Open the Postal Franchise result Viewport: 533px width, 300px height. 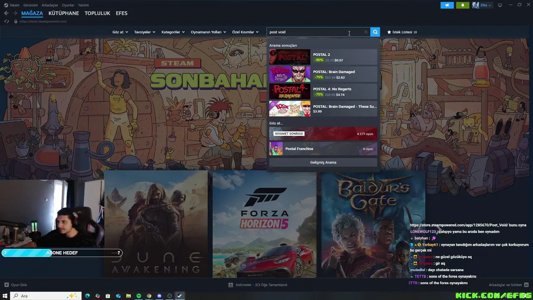(x=323, y=149)
